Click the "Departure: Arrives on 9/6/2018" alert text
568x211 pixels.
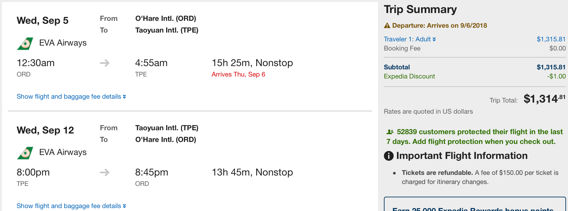pyautogui.click(x=439, y=26)
